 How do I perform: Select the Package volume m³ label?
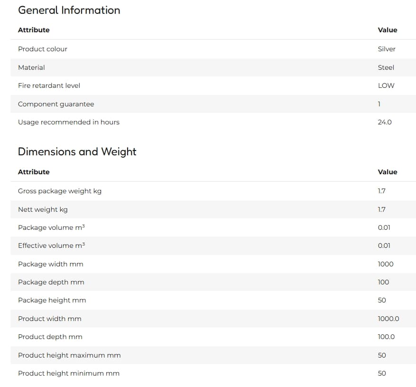(52, 227)
